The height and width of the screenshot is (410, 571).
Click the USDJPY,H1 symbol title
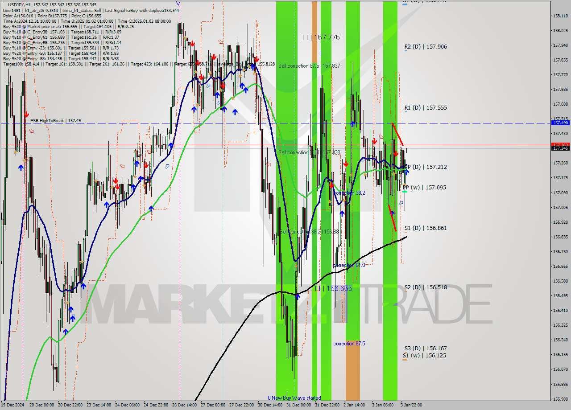click(19, 4)
